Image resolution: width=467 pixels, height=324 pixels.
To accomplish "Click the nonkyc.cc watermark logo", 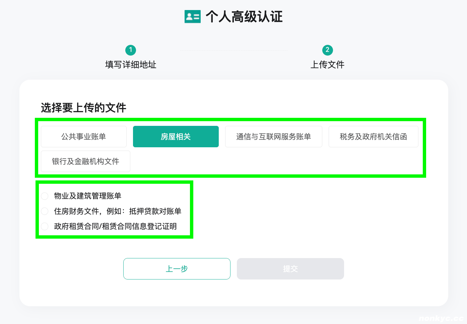I will (x=441, y=318).
